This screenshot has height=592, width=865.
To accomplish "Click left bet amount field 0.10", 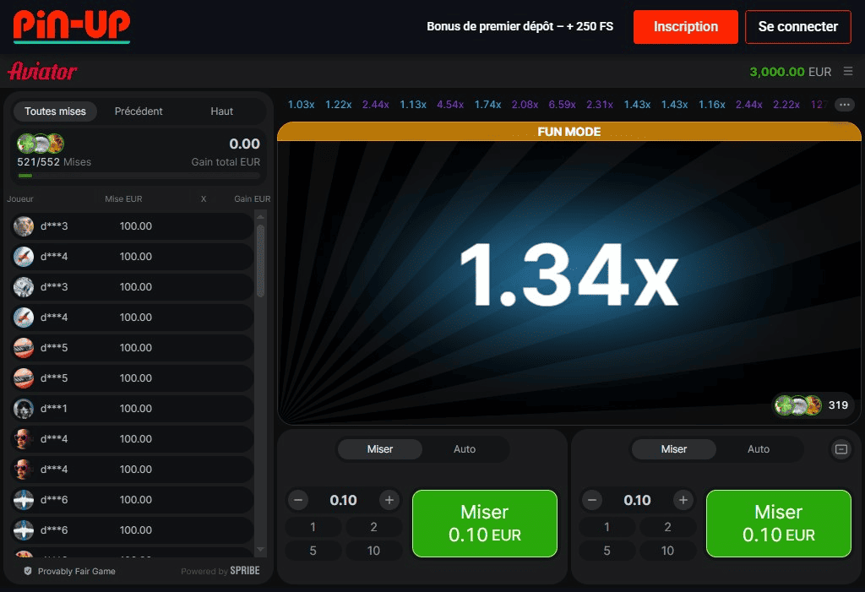I will [343, 500].
